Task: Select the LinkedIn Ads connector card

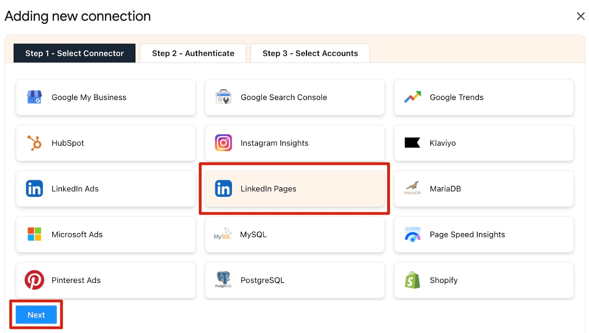Action: coord(106,189)
